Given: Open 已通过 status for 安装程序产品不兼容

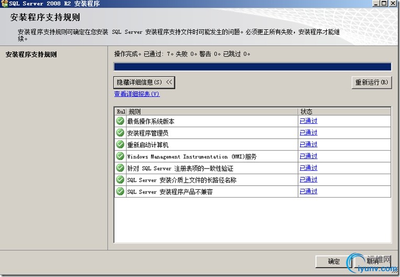Looking at the screenshot, I should click(308, 191).
